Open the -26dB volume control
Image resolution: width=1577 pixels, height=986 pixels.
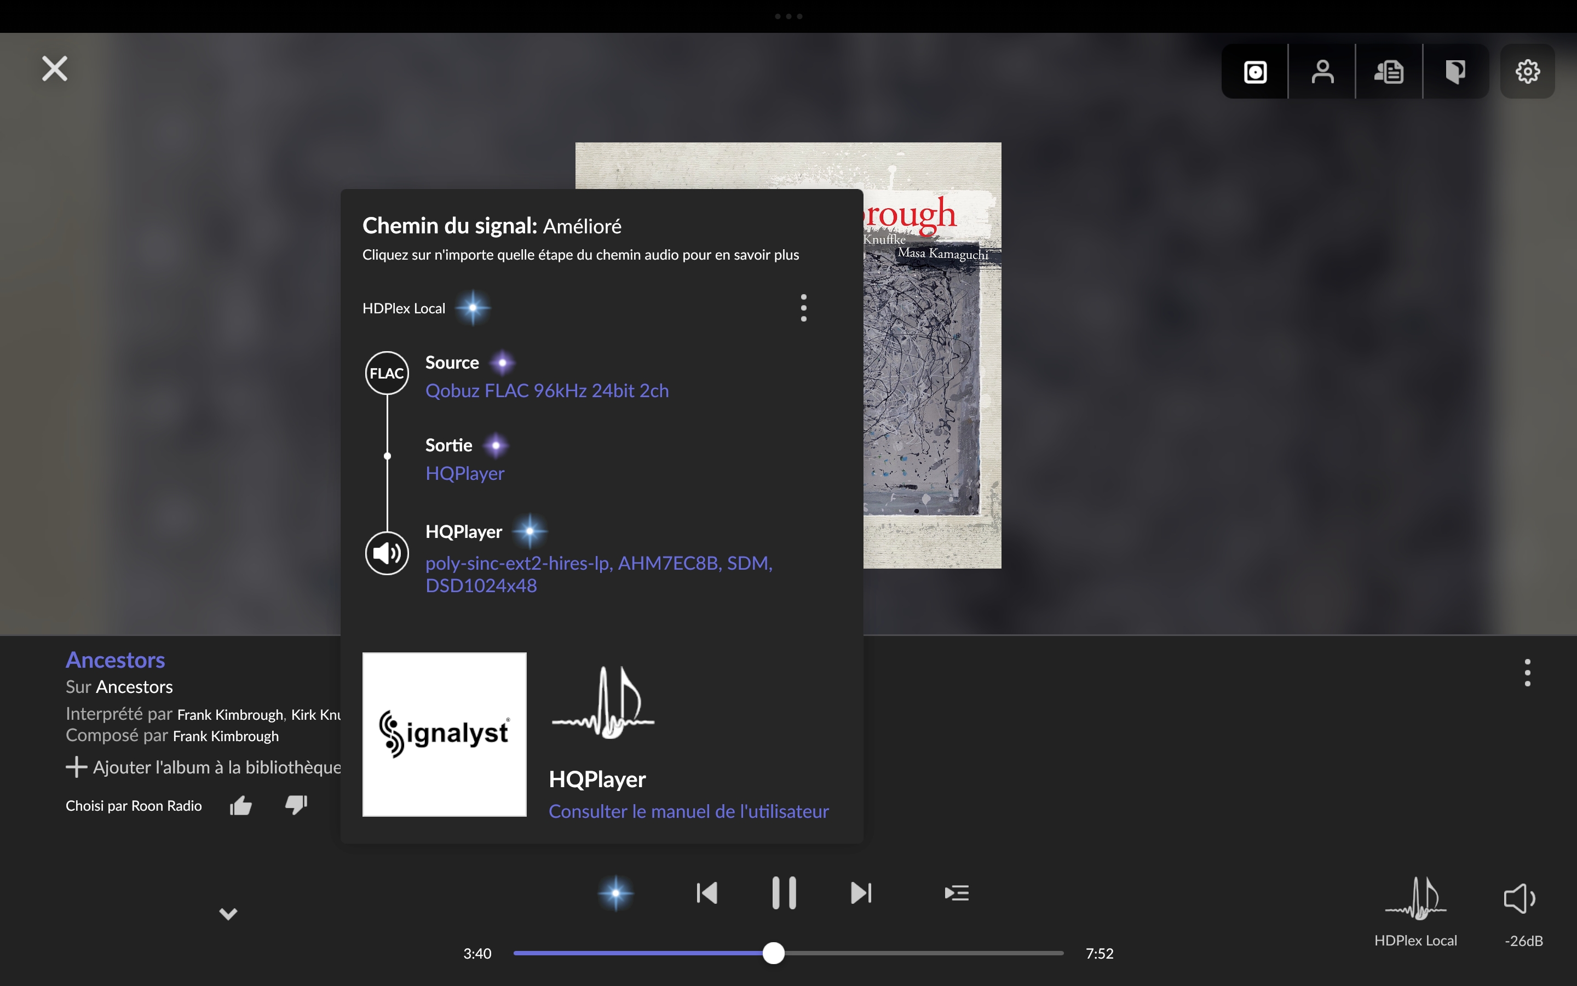point(1522,910)
